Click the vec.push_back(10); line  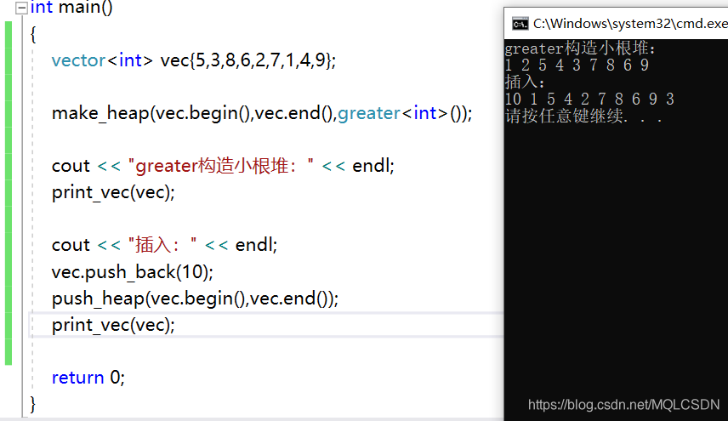coord(133,271)
